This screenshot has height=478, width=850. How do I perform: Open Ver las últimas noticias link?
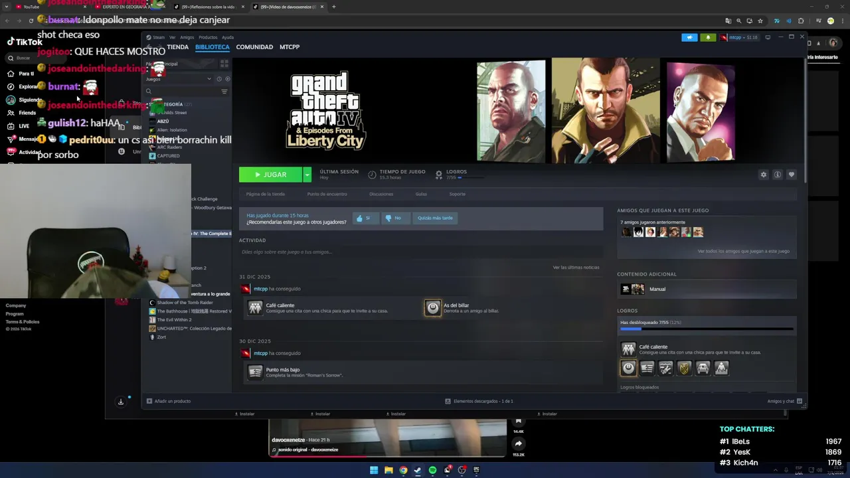pos(576,268)
